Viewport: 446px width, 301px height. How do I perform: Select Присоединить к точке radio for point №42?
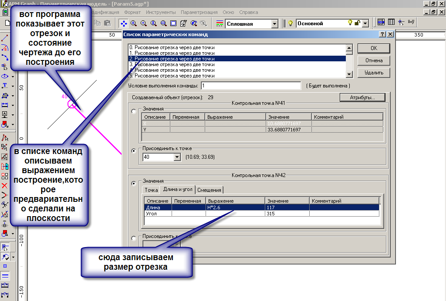coord(134,238)
